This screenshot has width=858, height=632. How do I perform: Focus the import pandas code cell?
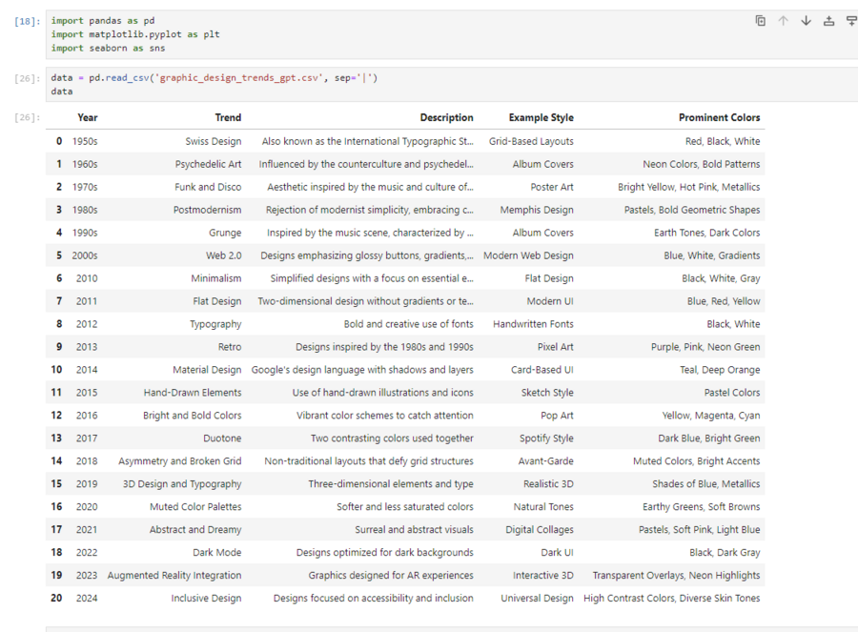(381, 34)
